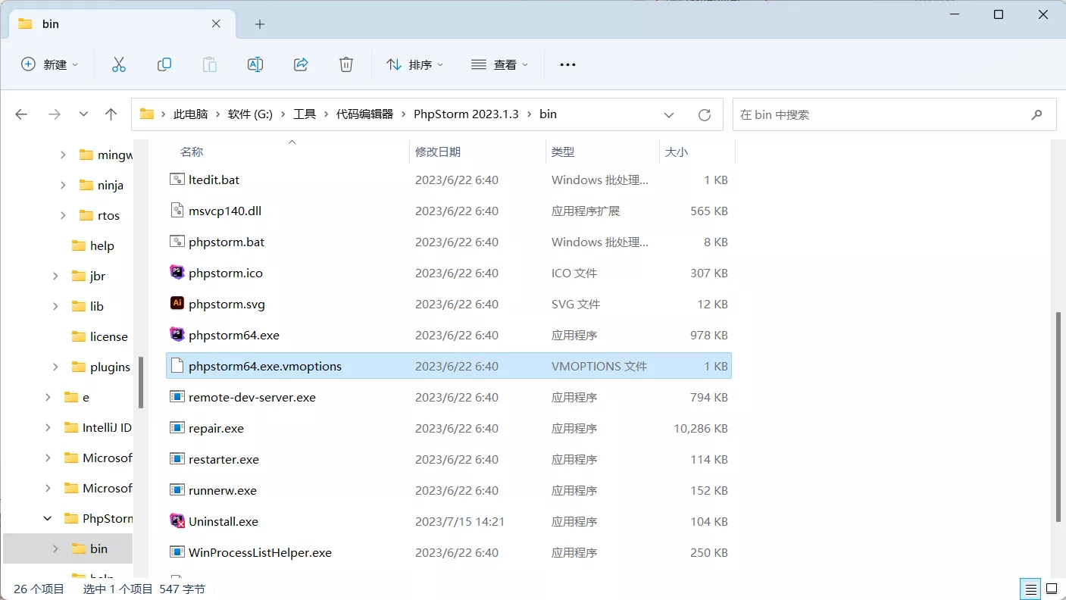
Task: Select phpstorm.bat file name
Action: point(227,242)
